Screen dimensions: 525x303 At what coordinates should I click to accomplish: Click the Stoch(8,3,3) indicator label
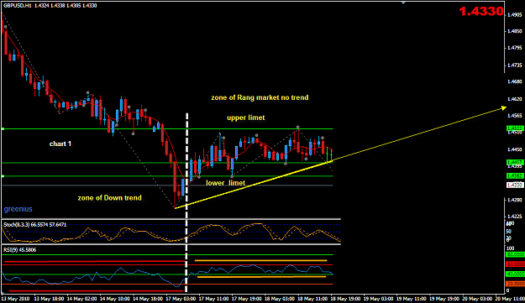34,225
